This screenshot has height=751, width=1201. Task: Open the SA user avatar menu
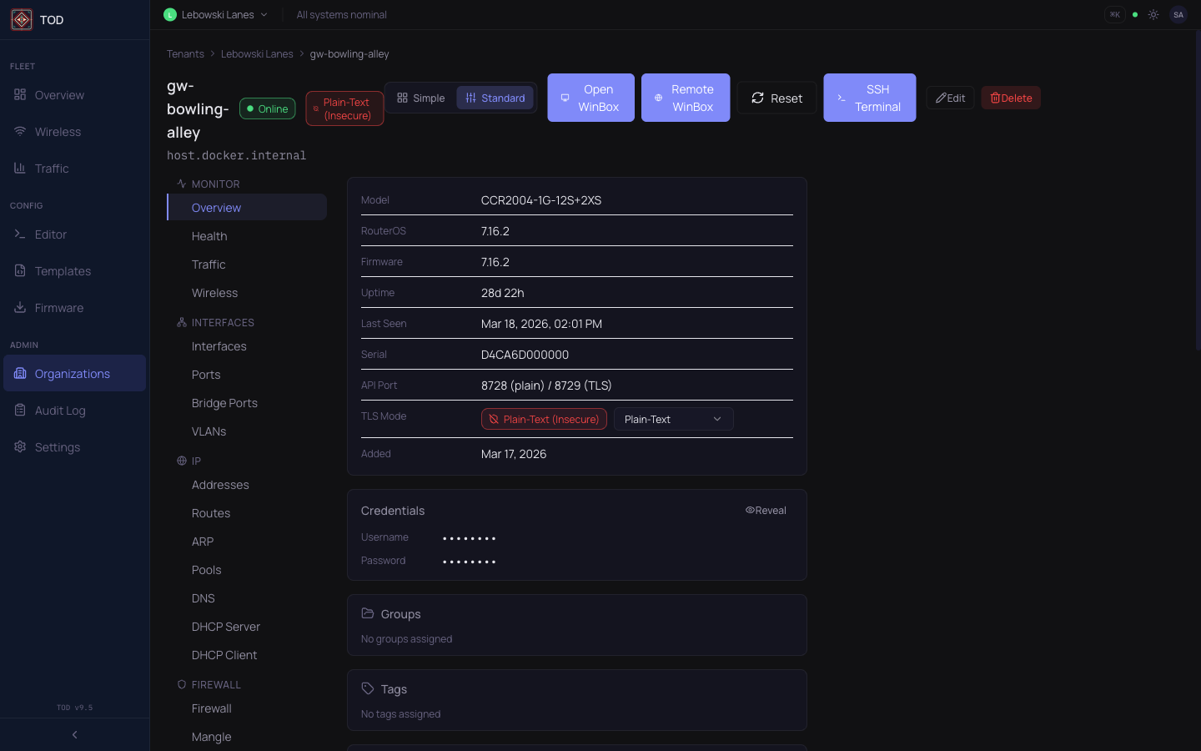[x=1178, y=15]
